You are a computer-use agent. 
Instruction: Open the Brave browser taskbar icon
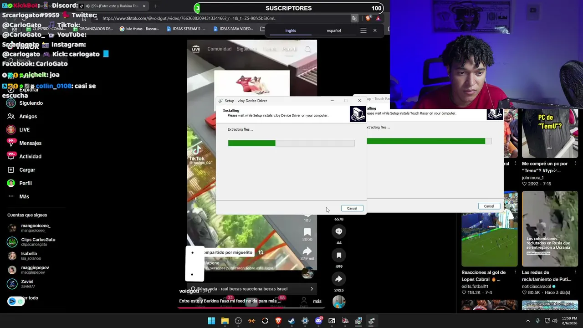pos(278,321)
